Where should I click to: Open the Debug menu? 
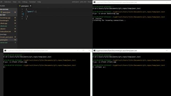pos(25,2)
